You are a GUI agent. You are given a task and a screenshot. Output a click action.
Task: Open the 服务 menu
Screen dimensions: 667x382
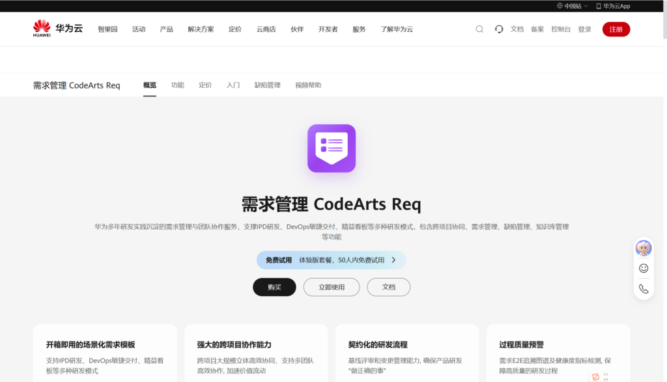(x=359, y=29)
